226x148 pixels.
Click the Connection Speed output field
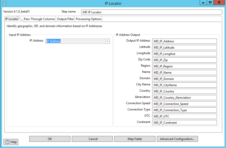[184, 104]
